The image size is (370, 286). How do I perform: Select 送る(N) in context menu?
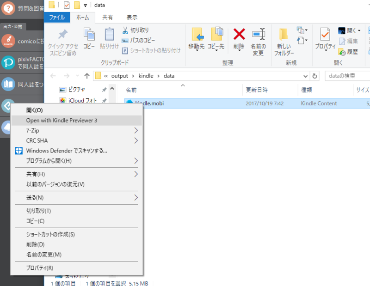coord(76,198)
